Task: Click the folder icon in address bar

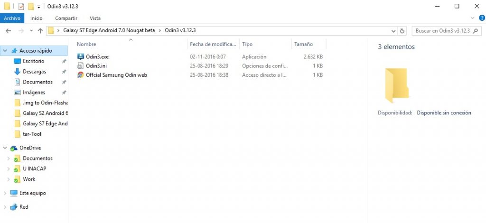Action: click(51, 31)
